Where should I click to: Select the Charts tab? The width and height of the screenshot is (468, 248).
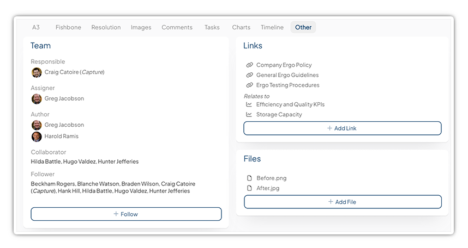click(x=241, y=27)
